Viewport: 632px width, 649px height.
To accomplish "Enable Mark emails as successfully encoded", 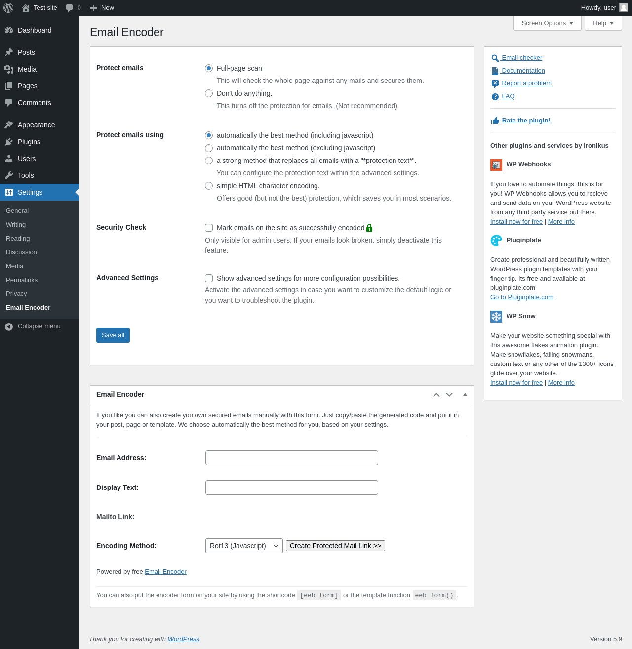I will click(x=209, y=228).
